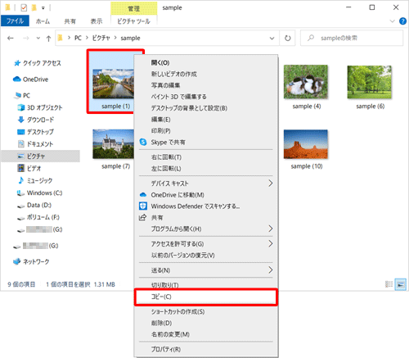The height and width of the screenshot is (358, 409).
Task: Open the address bar history dropdown
Action: tap(272, 39)
